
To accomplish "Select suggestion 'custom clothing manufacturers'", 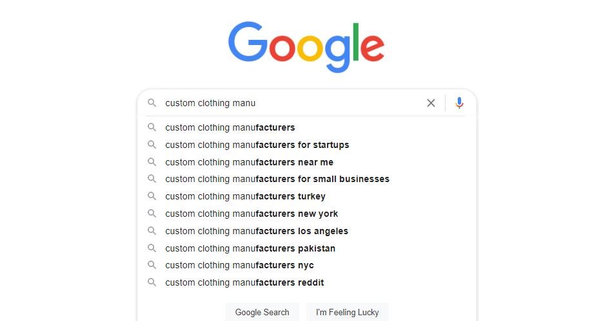I will pos(230,127).
